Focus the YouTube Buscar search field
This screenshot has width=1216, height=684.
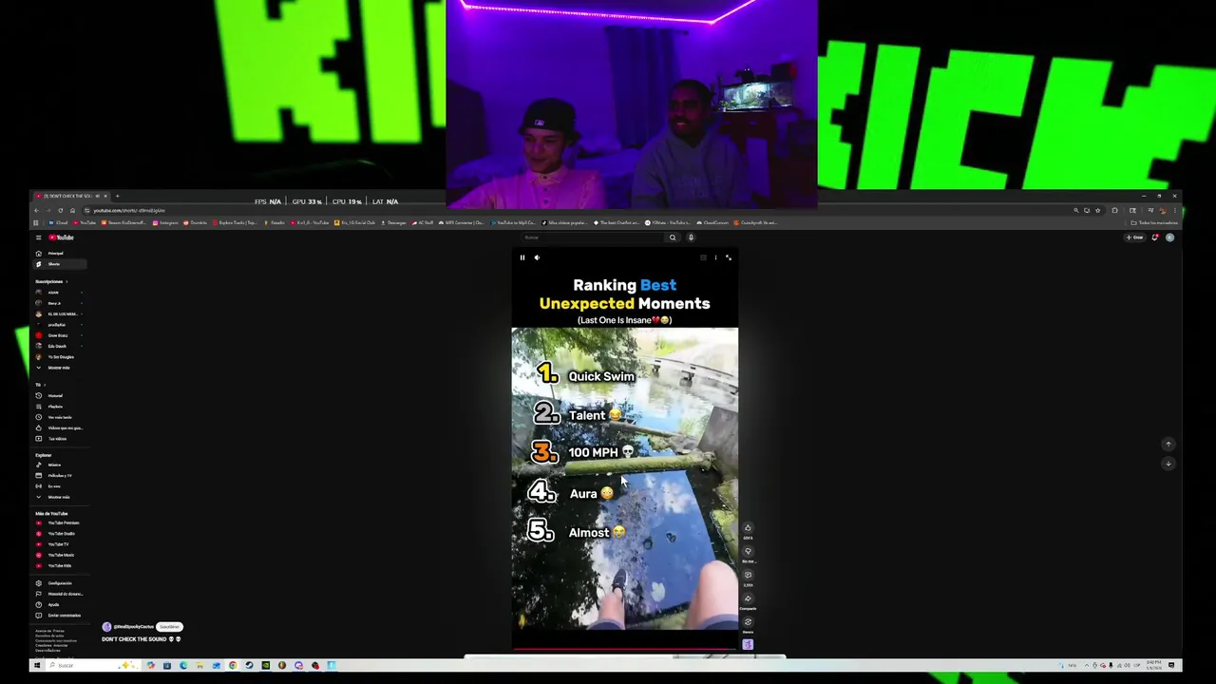[591, 237]
